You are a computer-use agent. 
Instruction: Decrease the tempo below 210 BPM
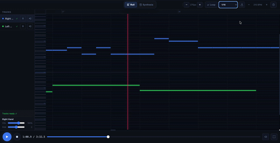click(249, 5)
